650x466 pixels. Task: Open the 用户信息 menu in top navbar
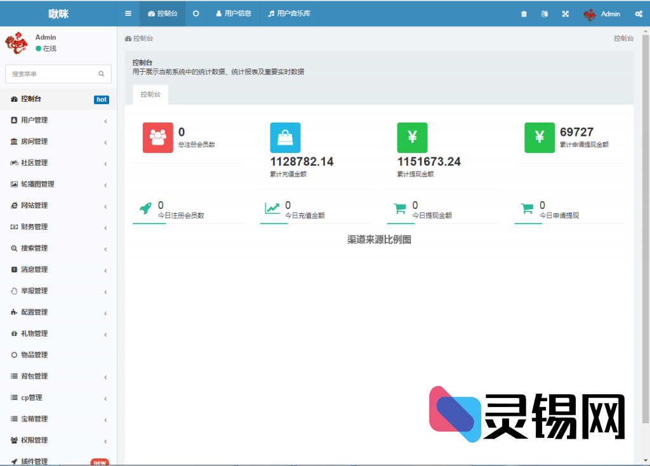pos(234,13)
